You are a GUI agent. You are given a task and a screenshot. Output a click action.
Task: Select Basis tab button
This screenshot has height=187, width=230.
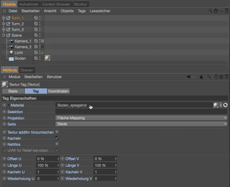(13, 91)
